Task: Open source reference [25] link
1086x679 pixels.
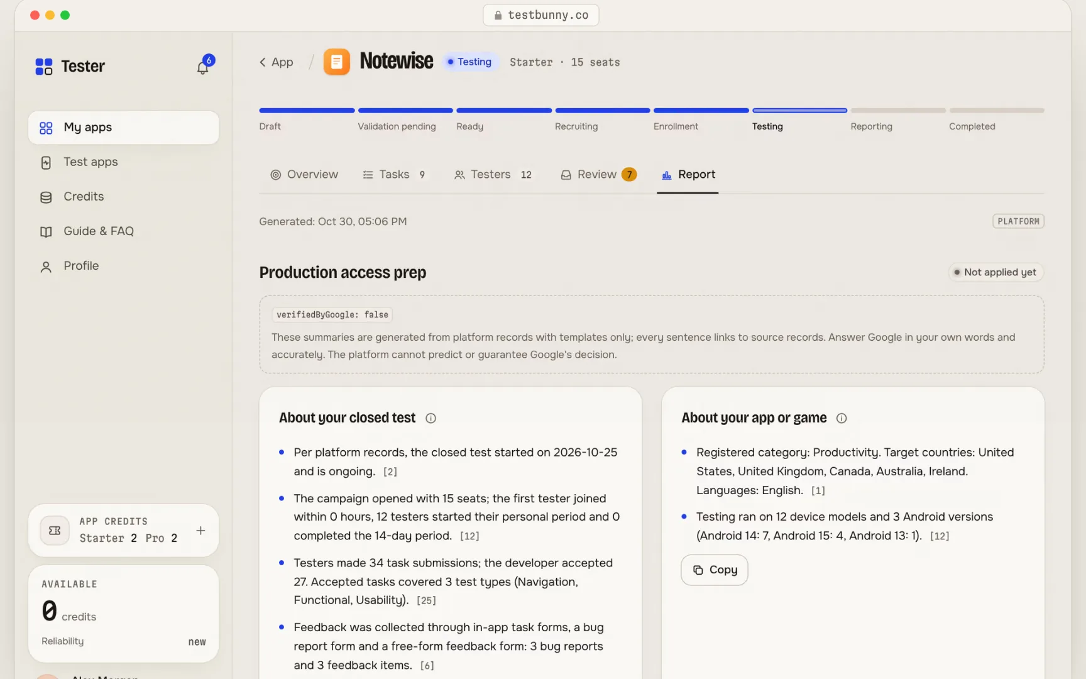Action: coord(426,601)
